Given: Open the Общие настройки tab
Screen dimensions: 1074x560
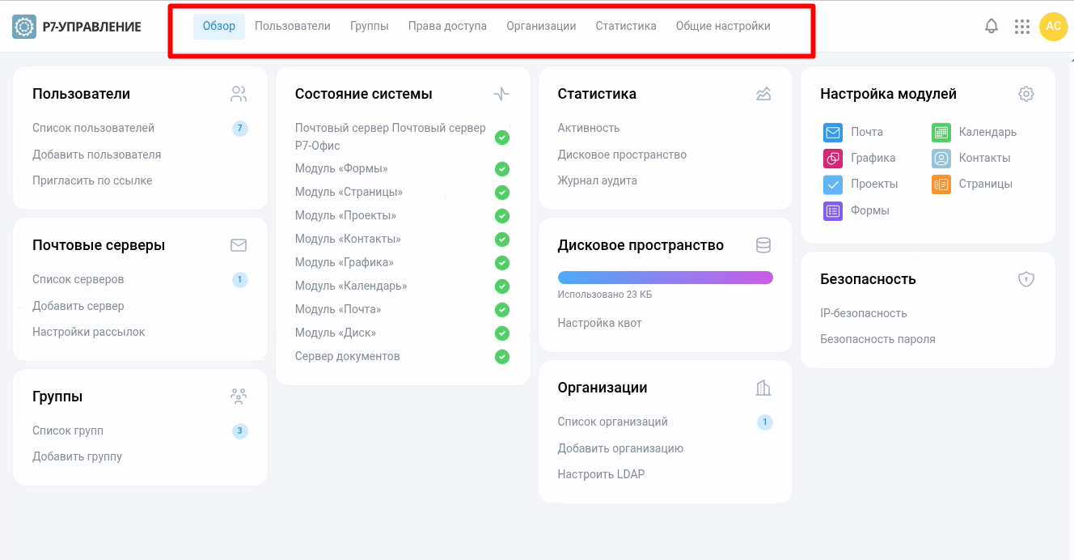Looking at the screenshot, I should (x=723, y=26).
